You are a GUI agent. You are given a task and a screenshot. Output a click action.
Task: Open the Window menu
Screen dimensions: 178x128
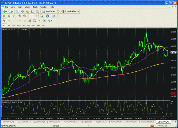44,7
